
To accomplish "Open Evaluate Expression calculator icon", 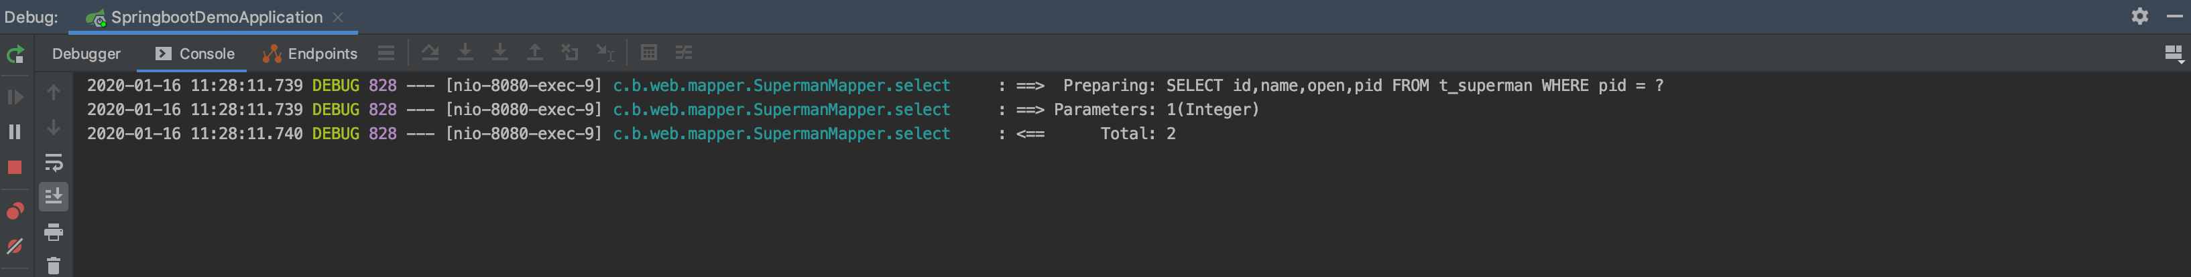I will (649, 53).
